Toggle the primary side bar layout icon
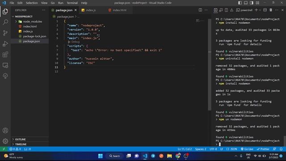This screenshot has width=286, height=161. click(x=240, y=3)
